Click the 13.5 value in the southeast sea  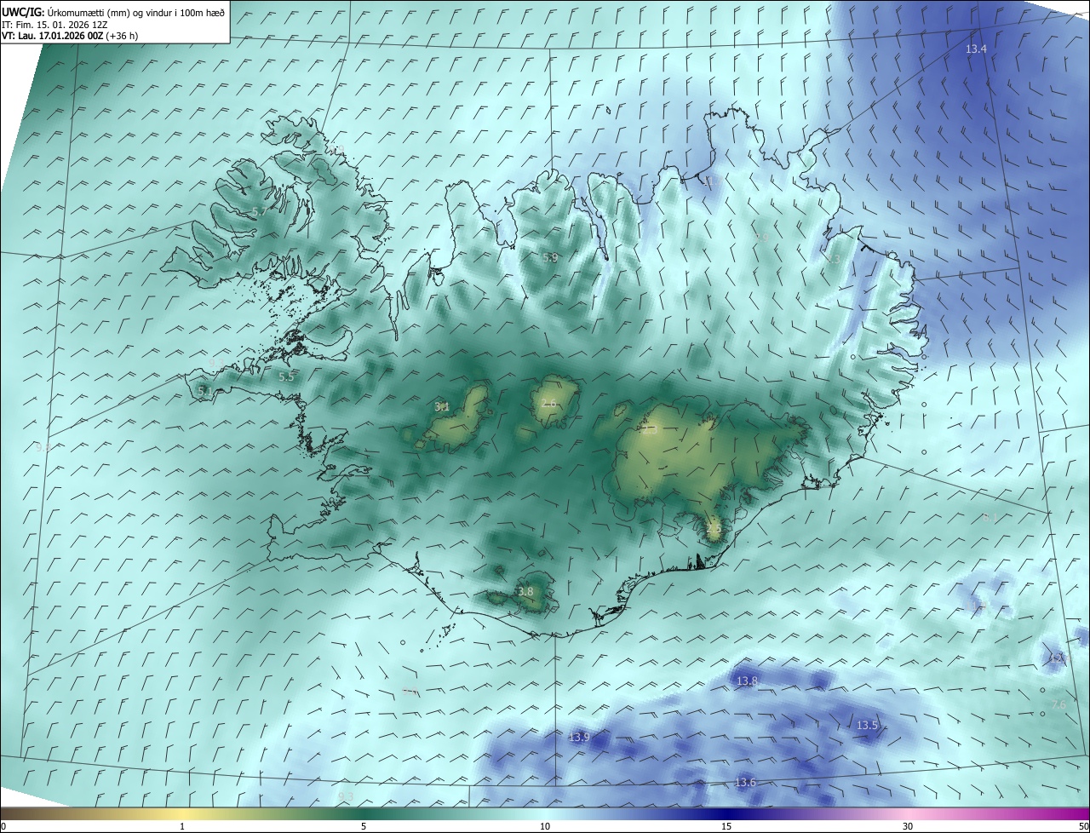(867, 725)
